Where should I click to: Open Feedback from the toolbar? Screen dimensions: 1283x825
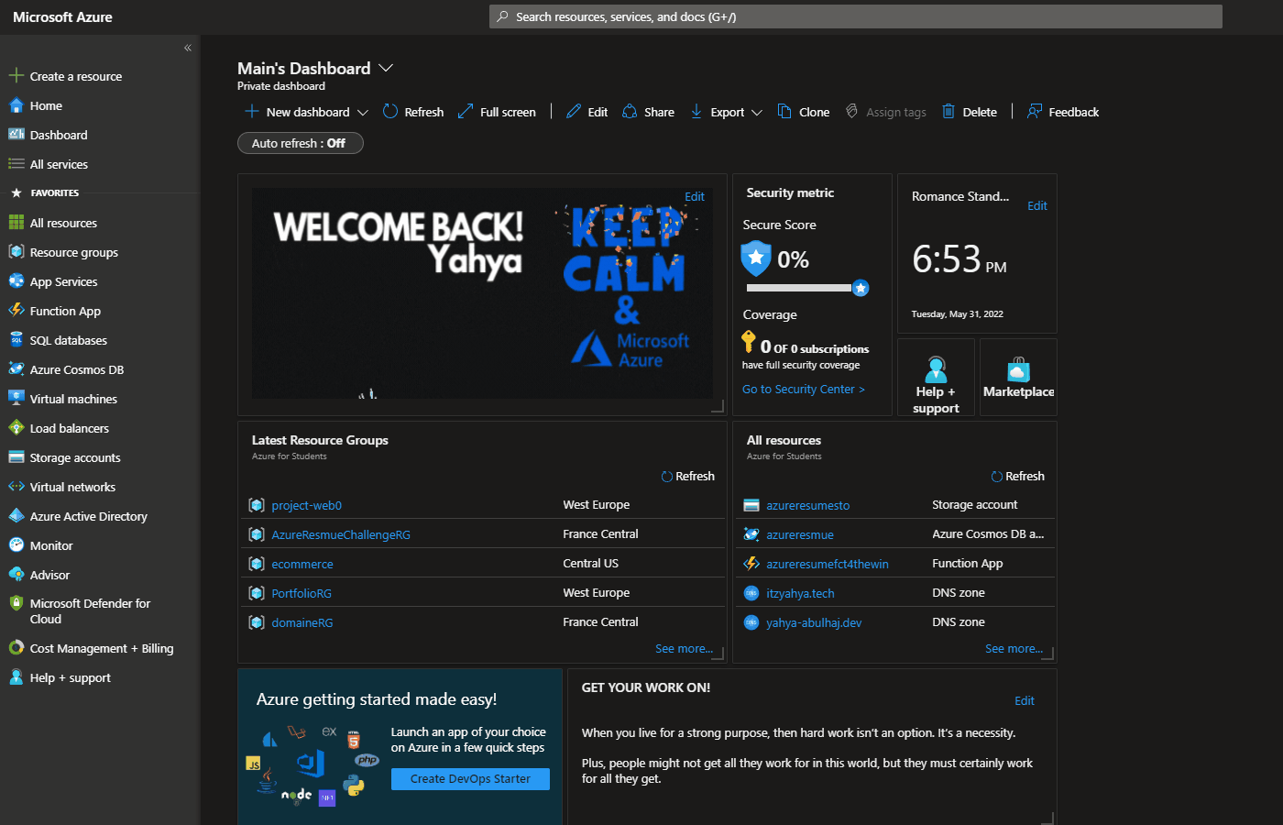(x=1063, y=112)
